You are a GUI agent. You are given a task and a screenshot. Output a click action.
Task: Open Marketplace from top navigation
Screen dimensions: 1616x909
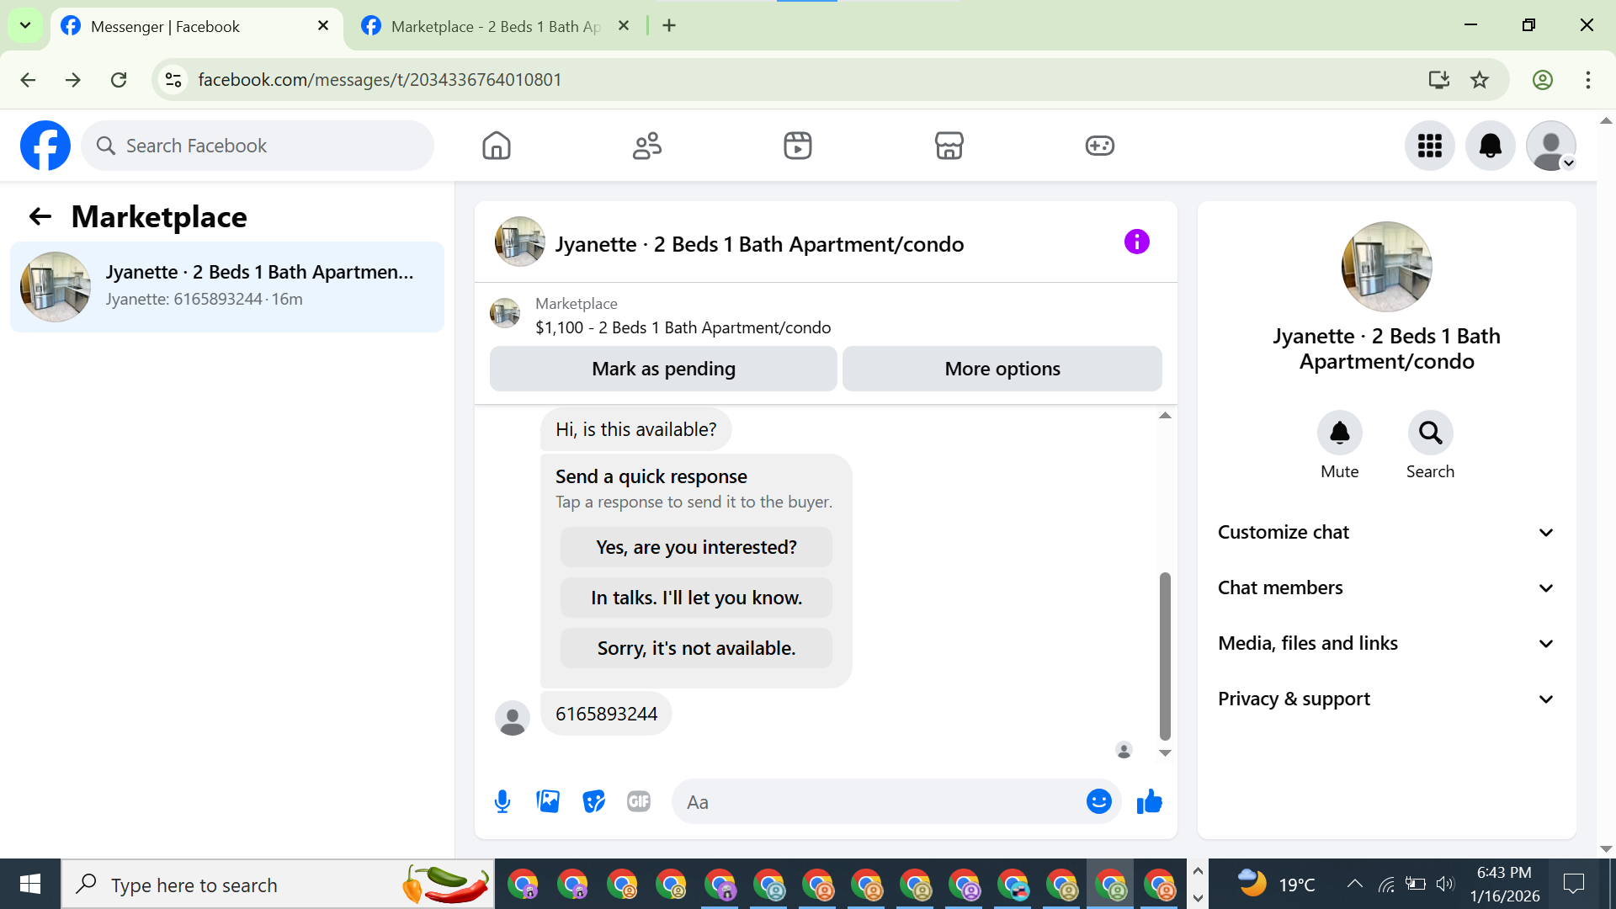click(949, 146)
